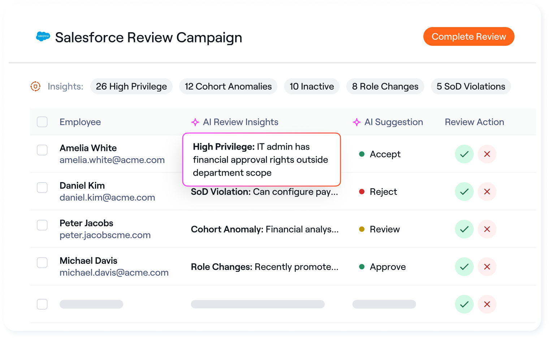Expand the Cohort Anomaly insight text
The image size is (549, 339).
coord(265,229)
